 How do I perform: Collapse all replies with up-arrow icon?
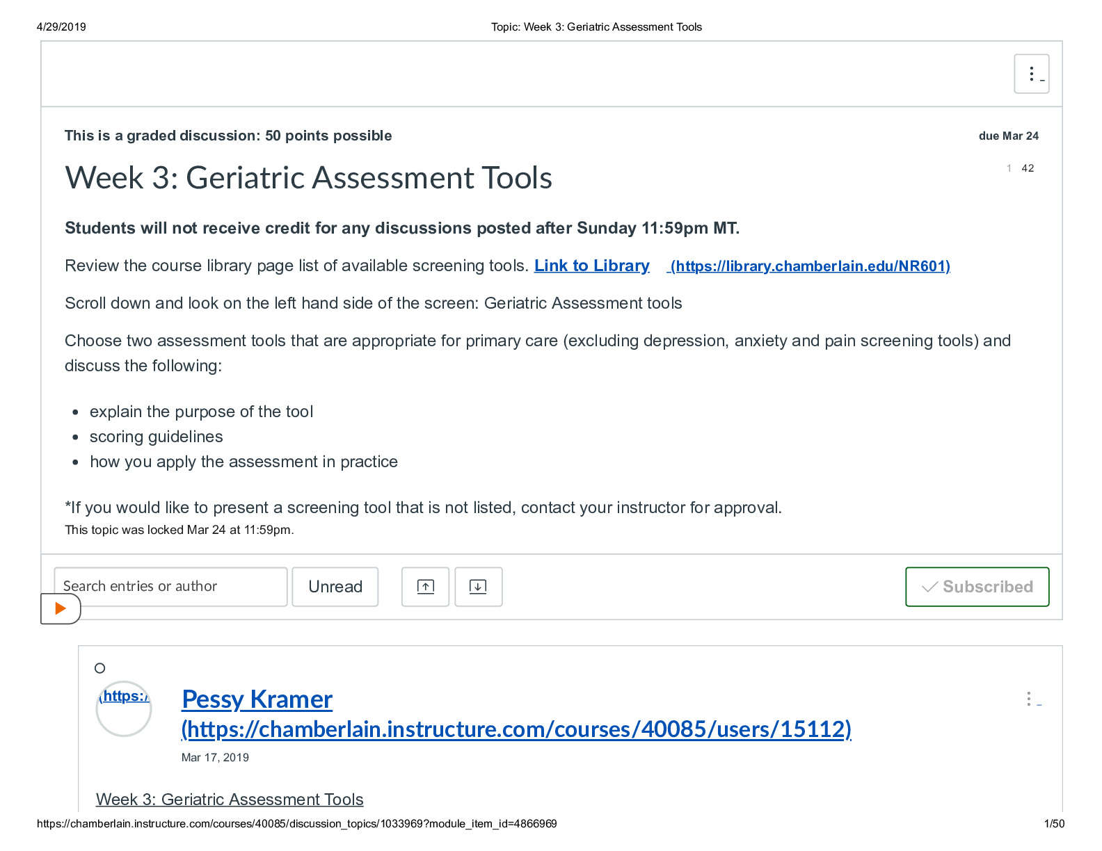pos(425,586)
